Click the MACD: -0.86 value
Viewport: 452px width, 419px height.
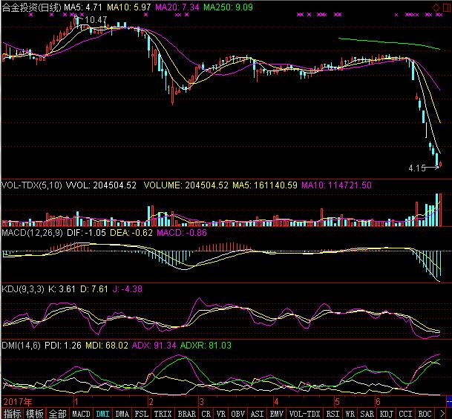coord(182,233)
